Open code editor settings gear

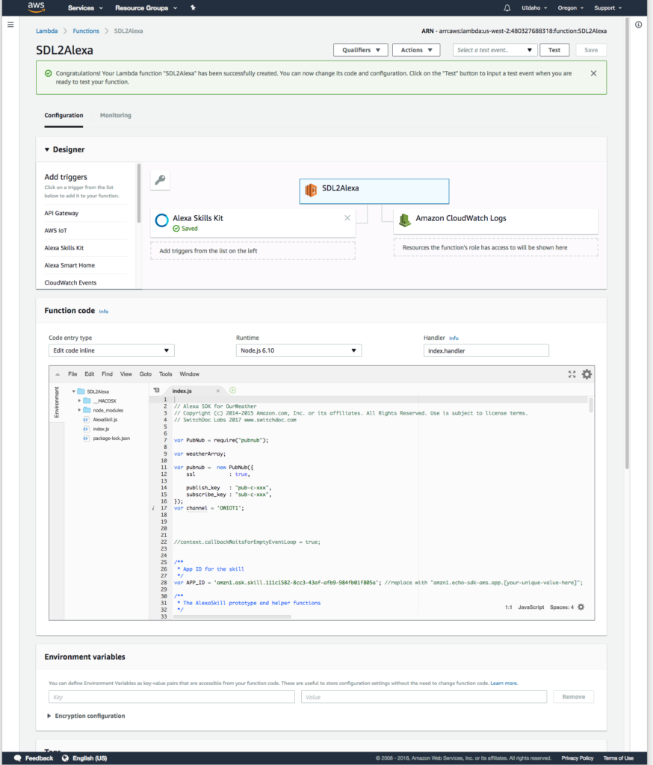(587, 374)
